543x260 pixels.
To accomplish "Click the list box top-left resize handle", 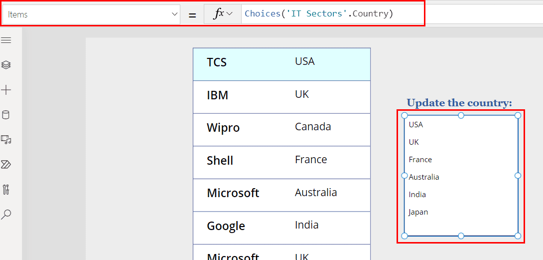I will click(404, 115).
